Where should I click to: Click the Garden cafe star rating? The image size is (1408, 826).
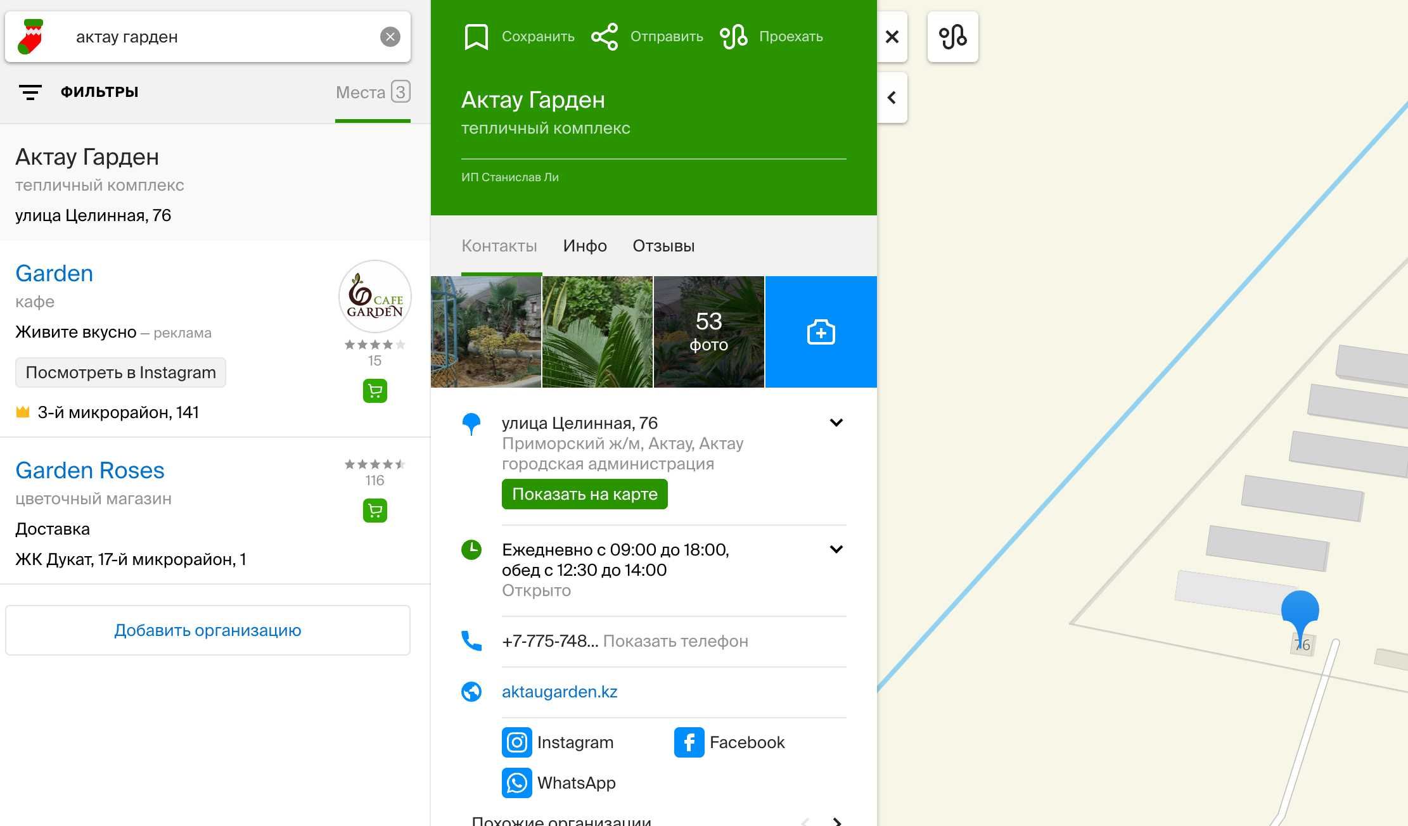[374, 345]
